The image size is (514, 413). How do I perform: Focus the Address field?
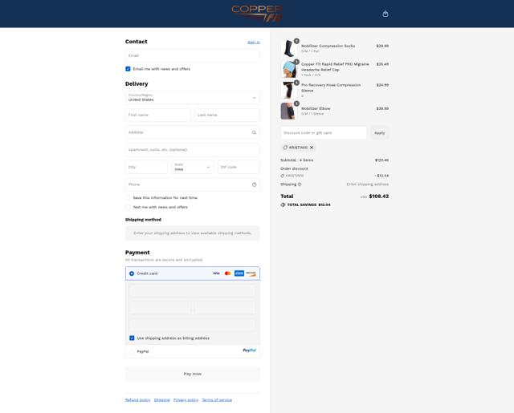pyautogui.click(x=193, y=132)
